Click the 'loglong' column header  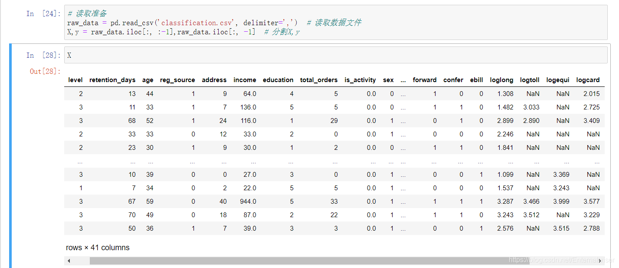(501, 80)
